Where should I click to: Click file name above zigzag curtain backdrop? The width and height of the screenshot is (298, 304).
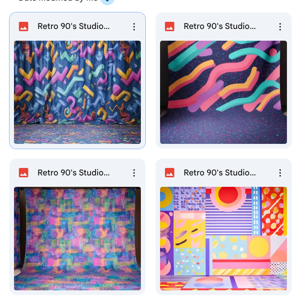coord(74,27)
